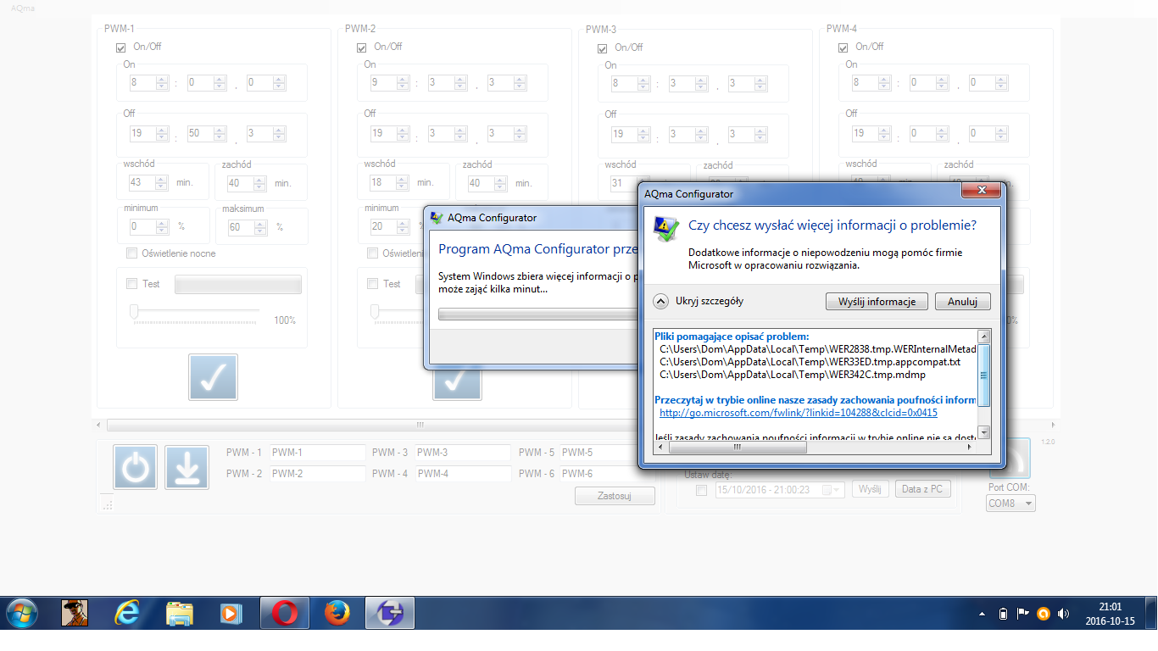Click the PWM-1 test brightness slider

pos(134,313)
